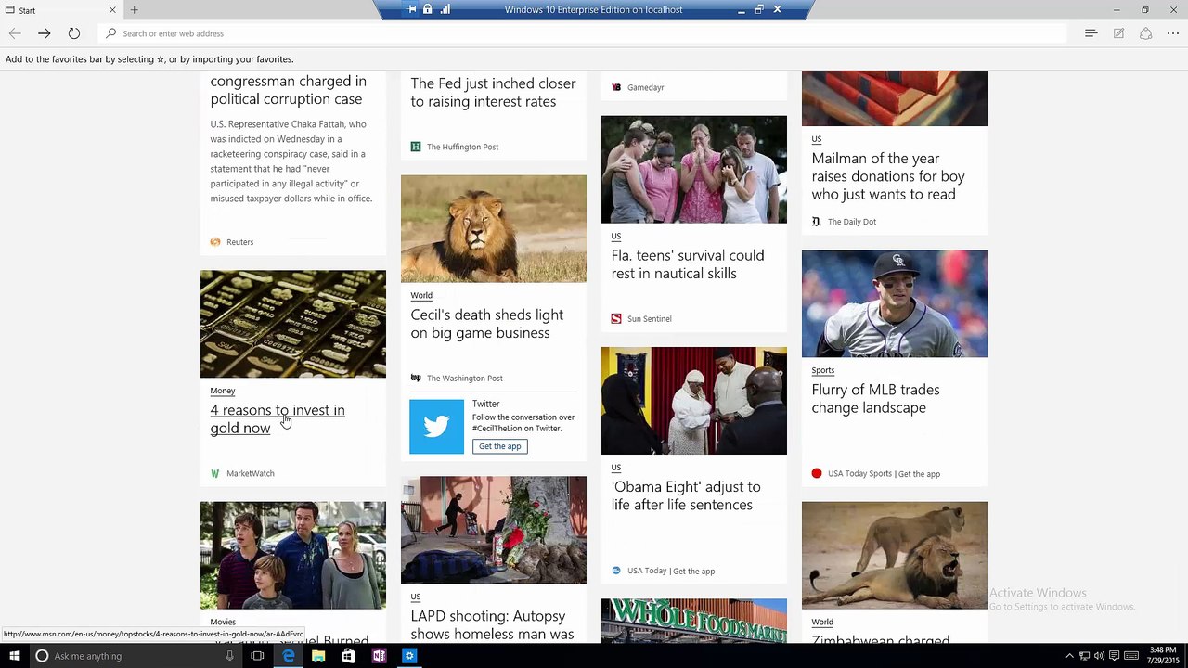Open congressman charged corruption headline
Viewport: 1188px width, 668px height.
(288, 90)
